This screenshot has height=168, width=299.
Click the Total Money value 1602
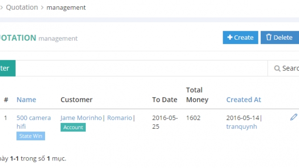(193, 118)
